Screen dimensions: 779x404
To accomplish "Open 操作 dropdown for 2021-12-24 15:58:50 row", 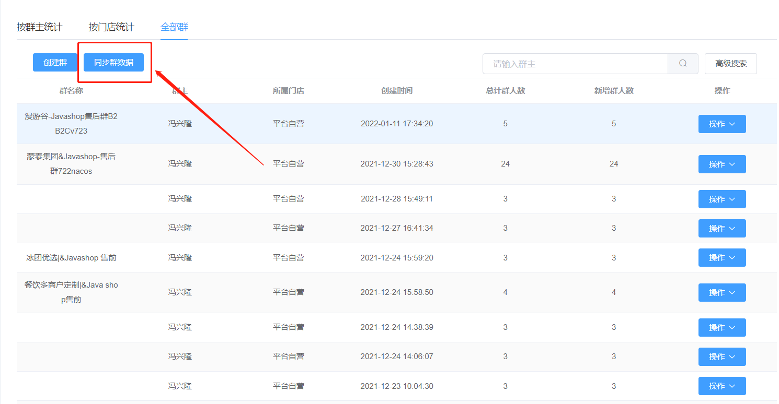I will coord(722,292).
